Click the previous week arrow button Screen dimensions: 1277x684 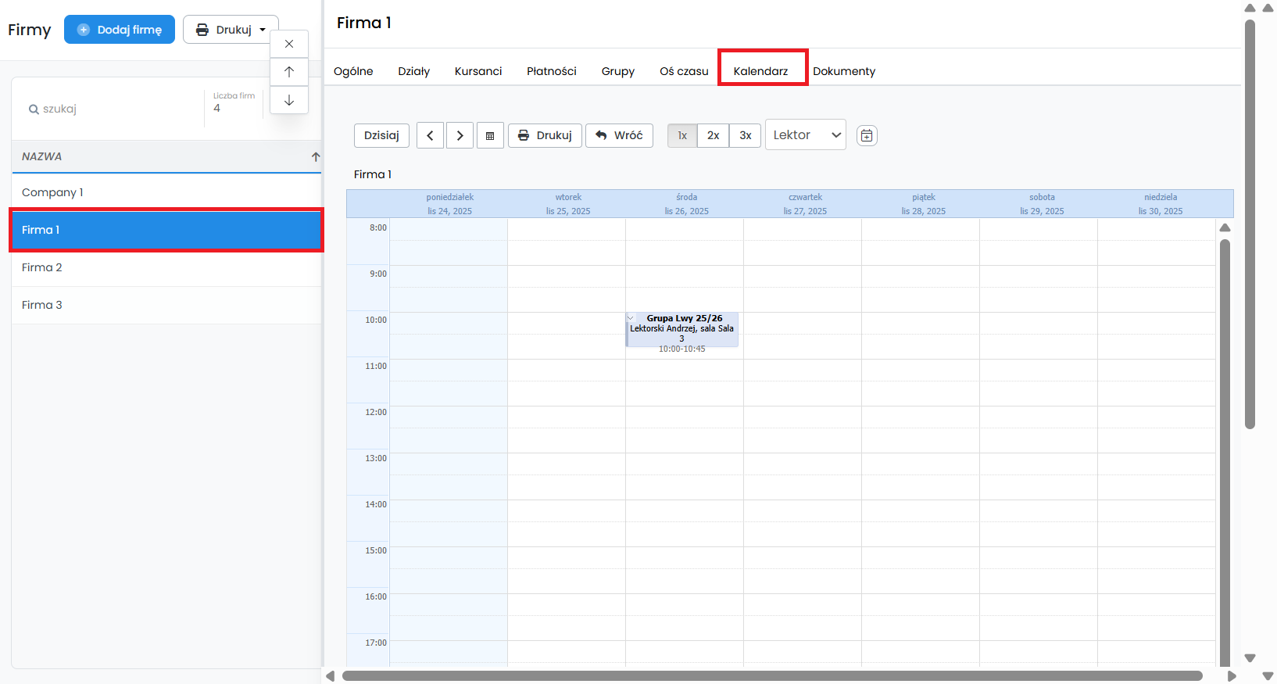coord(430,135)
